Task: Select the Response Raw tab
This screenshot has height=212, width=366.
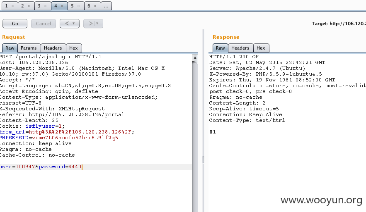Action: point(221,48)
